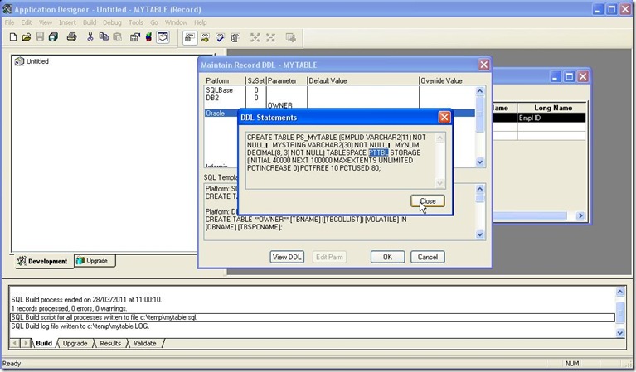
Task: Select the Untitled project tree node
Action: point(37,61)
